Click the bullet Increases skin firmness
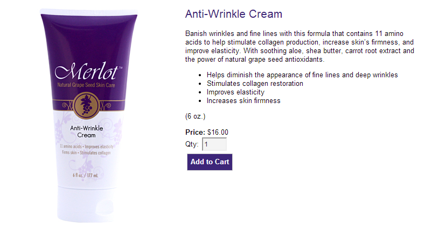446x234 pixels. (243, 100)
